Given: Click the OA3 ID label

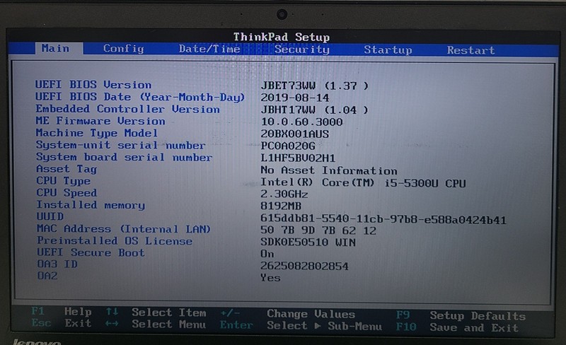Looking at the screenshot, I should pyautogui.click(x=57, y=264).
